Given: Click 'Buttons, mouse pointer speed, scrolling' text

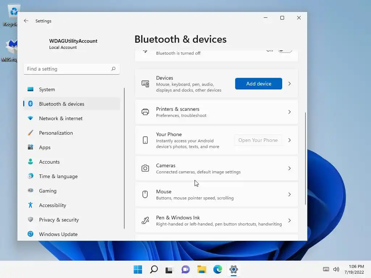Looking at the screenshot, I should (195, 198).
